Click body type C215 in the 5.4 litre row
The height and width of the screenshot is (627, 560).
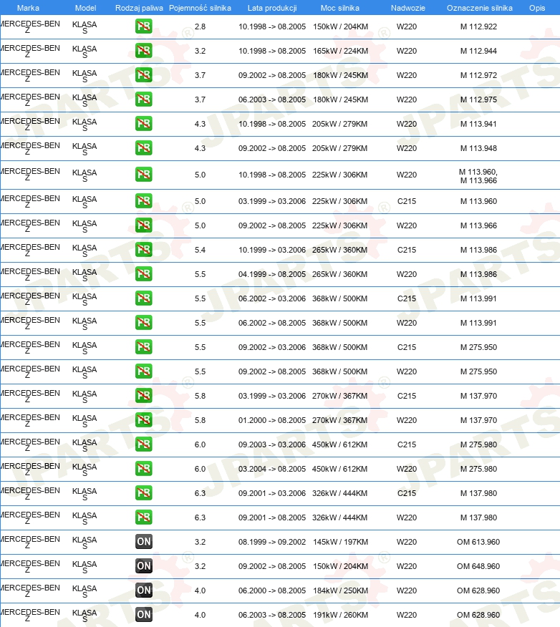click(x=407, y=250)
